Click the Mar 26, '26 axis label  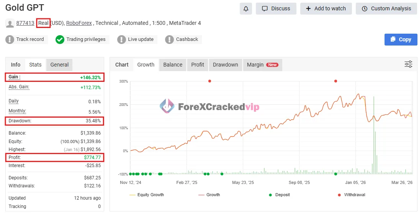coord(402,182)
